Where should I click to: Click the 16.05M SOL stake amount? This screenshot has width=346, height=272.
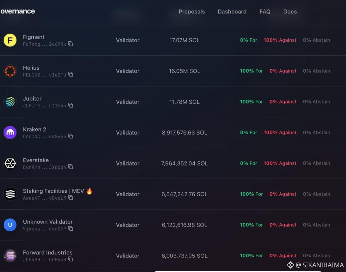point(184,71)
